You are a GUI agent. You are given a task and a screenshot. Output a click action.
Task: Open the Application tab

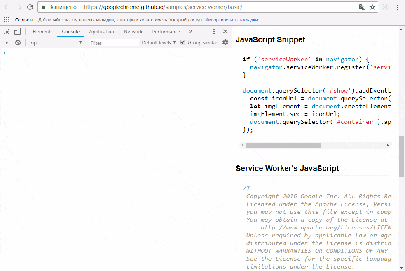pyautogui.click(x=101, y=31)
